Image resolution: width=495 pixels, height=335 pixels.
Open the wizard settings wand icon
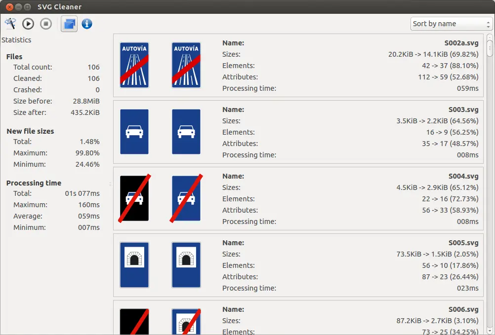[x=10, y=24]
